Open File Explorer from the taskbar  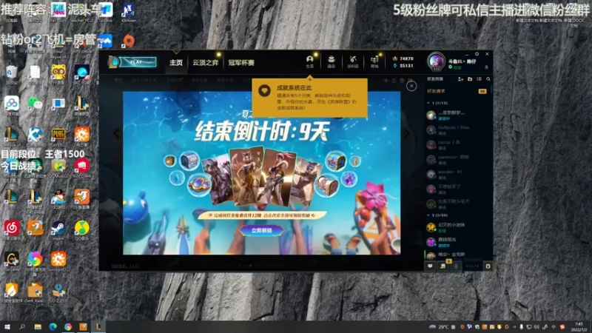[38, 327]
